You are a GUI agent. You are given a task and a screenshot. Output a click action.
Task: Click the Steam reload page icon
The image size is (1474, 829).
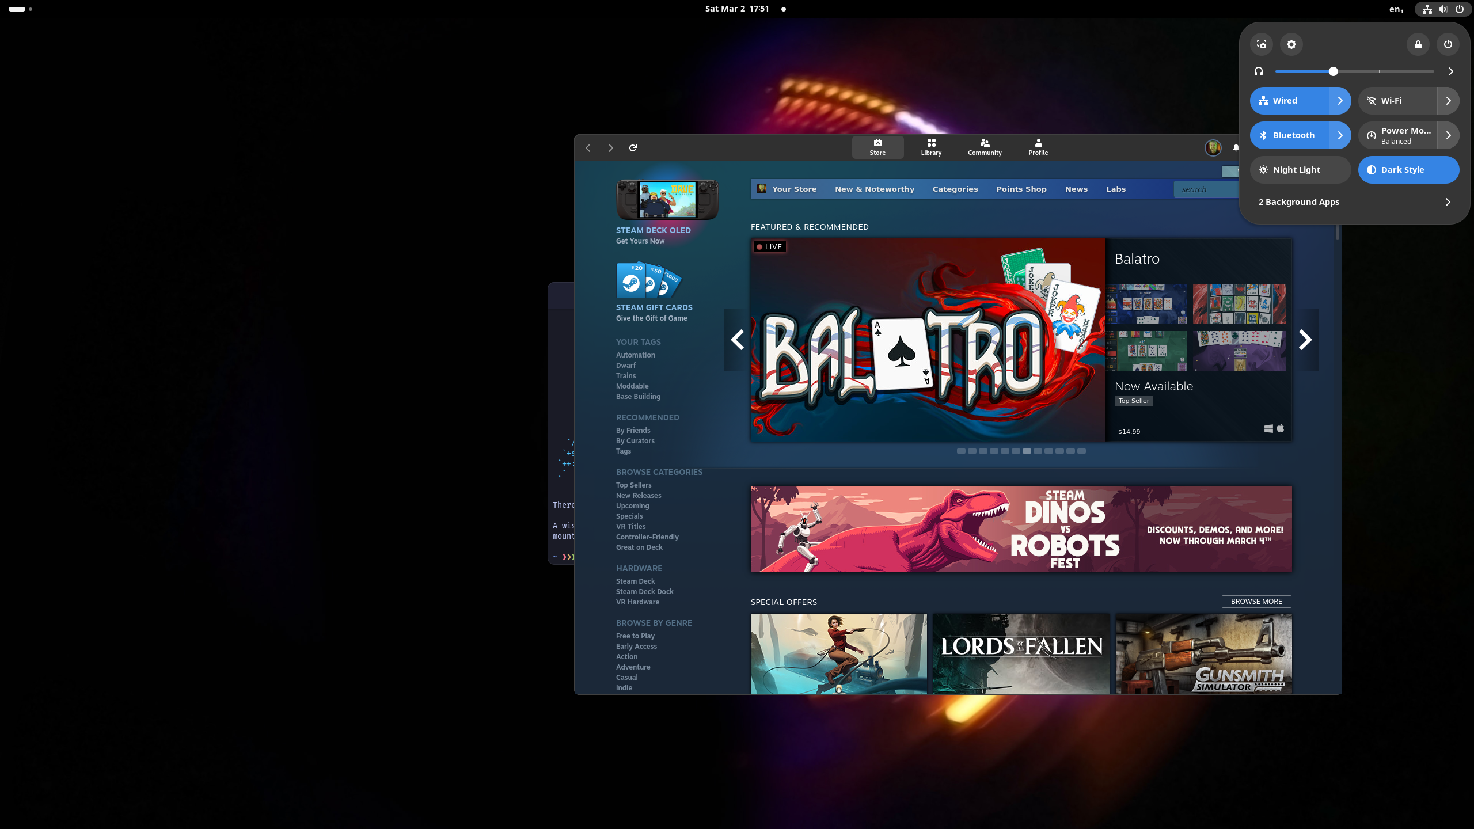tap(633, 148)
